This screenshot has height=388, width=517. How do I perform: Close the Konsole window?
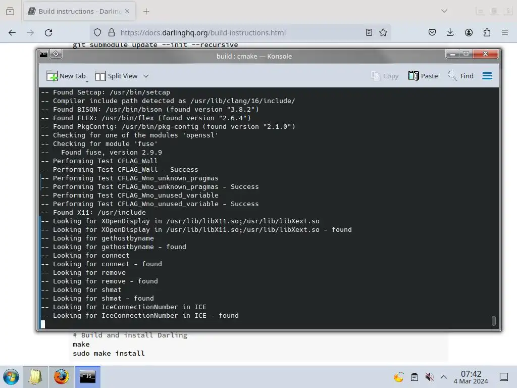pos(485,54)
